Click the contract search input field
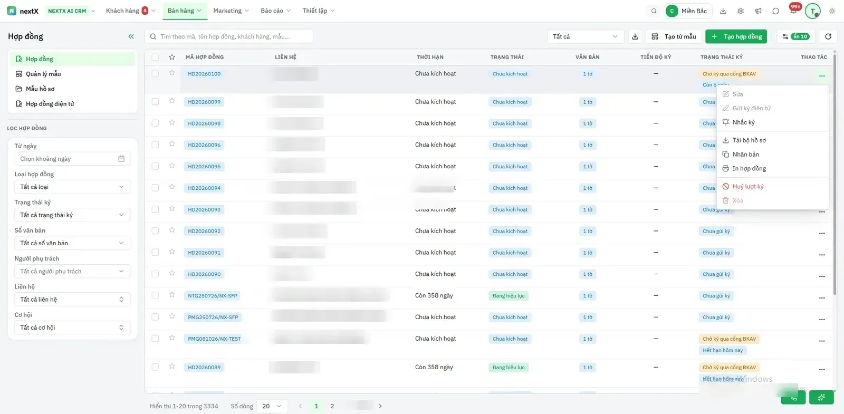Image resolution: width=844 pixels, height=414 pixels. click(x=229, y=36)
